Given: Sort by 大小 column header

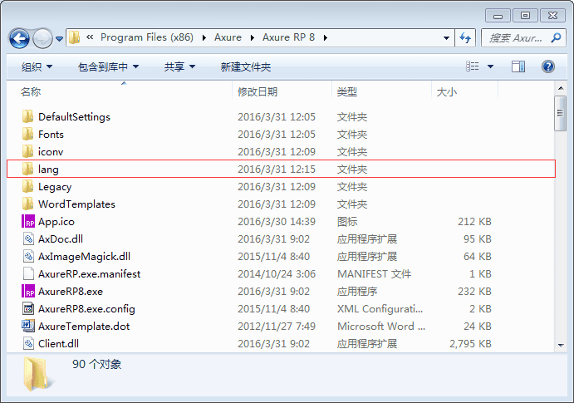Looking at the screenshot, I should (x=447, y=92).
